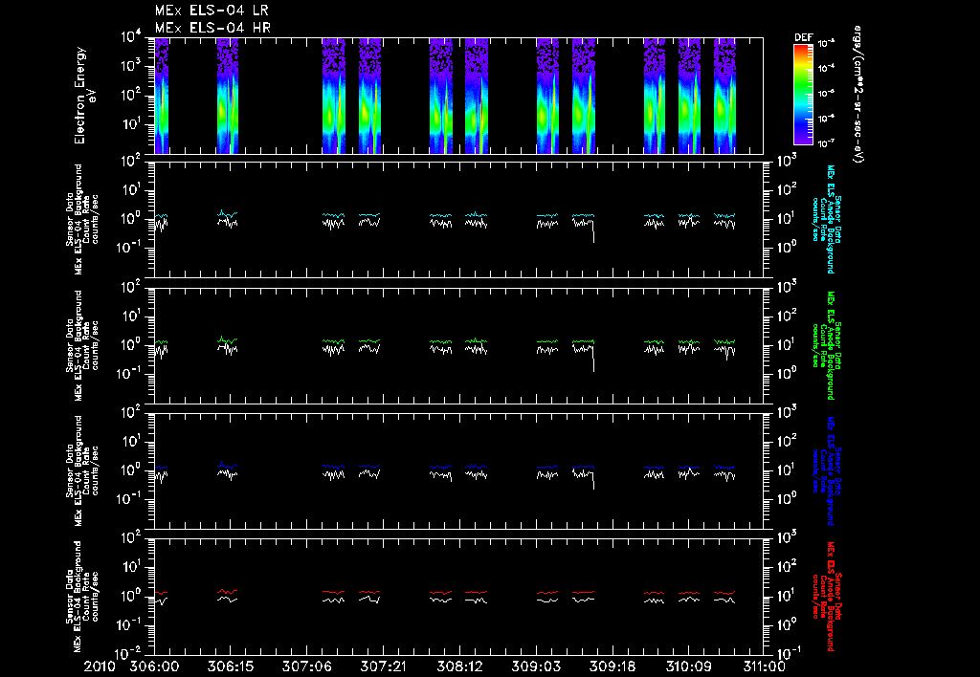Viewport: 980px width, 677px height.
Task: Click the 10^-2 tick label of the red-trace panel
Action: 129,654
